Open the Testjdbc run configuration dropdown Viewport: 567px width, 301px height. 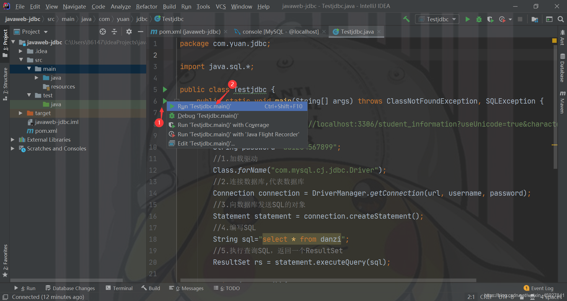(437, 19)
